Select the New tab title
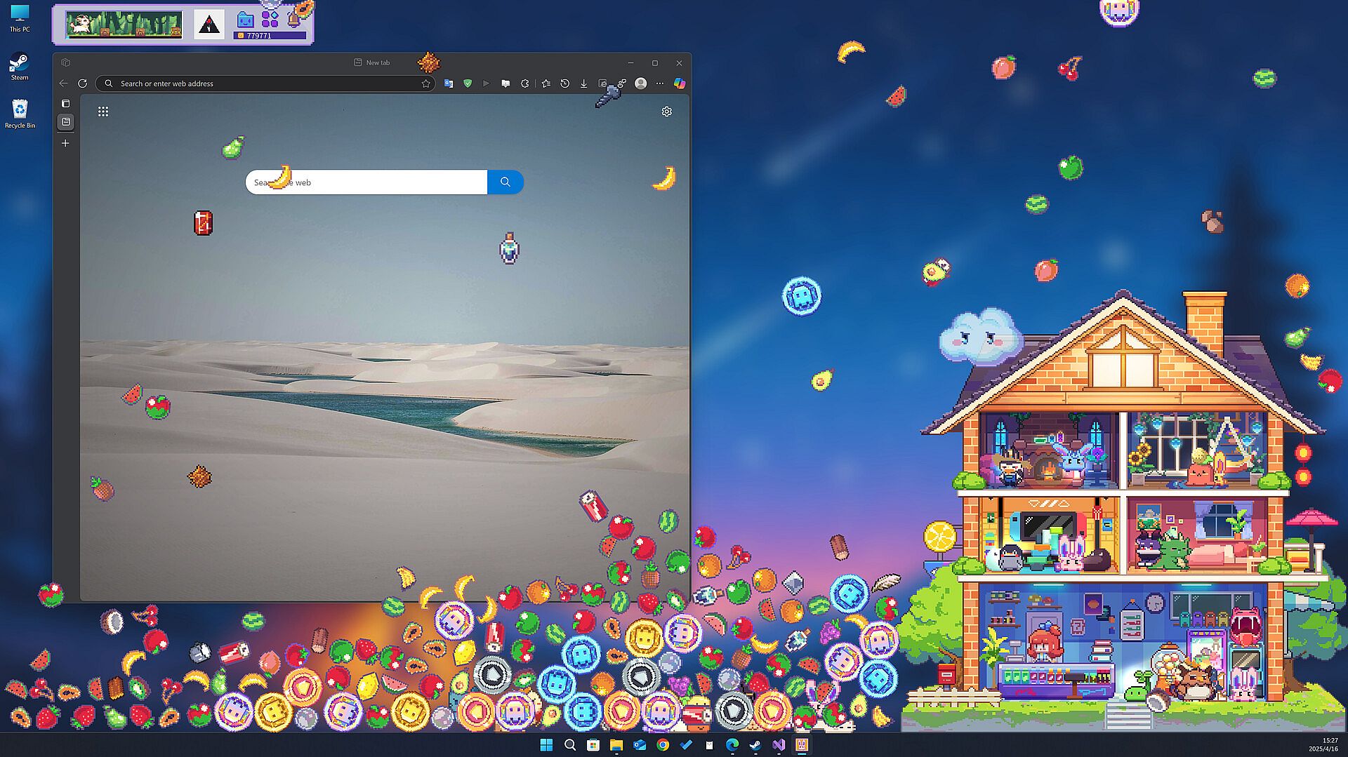This screenshot has height=757, width=1348. coord(378,62)
